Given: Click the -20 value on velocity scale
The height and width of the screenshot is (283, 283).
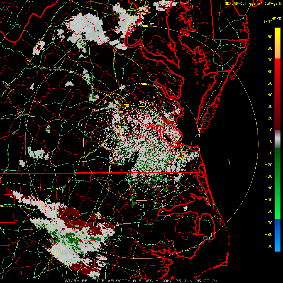Looking at the screenshot, I should pyautogui.click(x=269, y=164).
